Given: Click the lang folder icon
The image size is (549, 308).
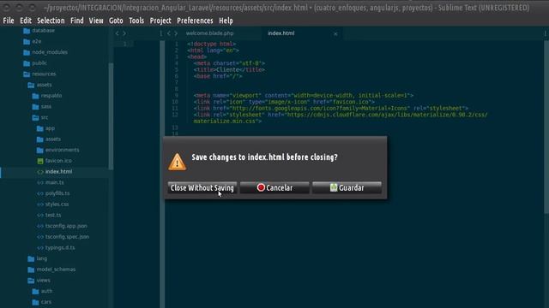Looking at the screenshot, I should point(31,258).
